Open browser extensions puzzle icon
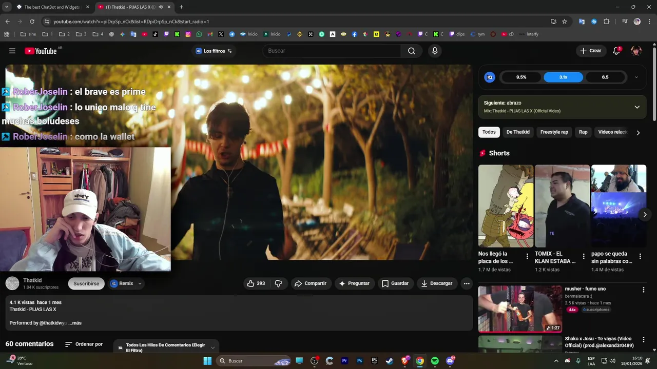Viewport: 657px width, 369px height. 607,22
